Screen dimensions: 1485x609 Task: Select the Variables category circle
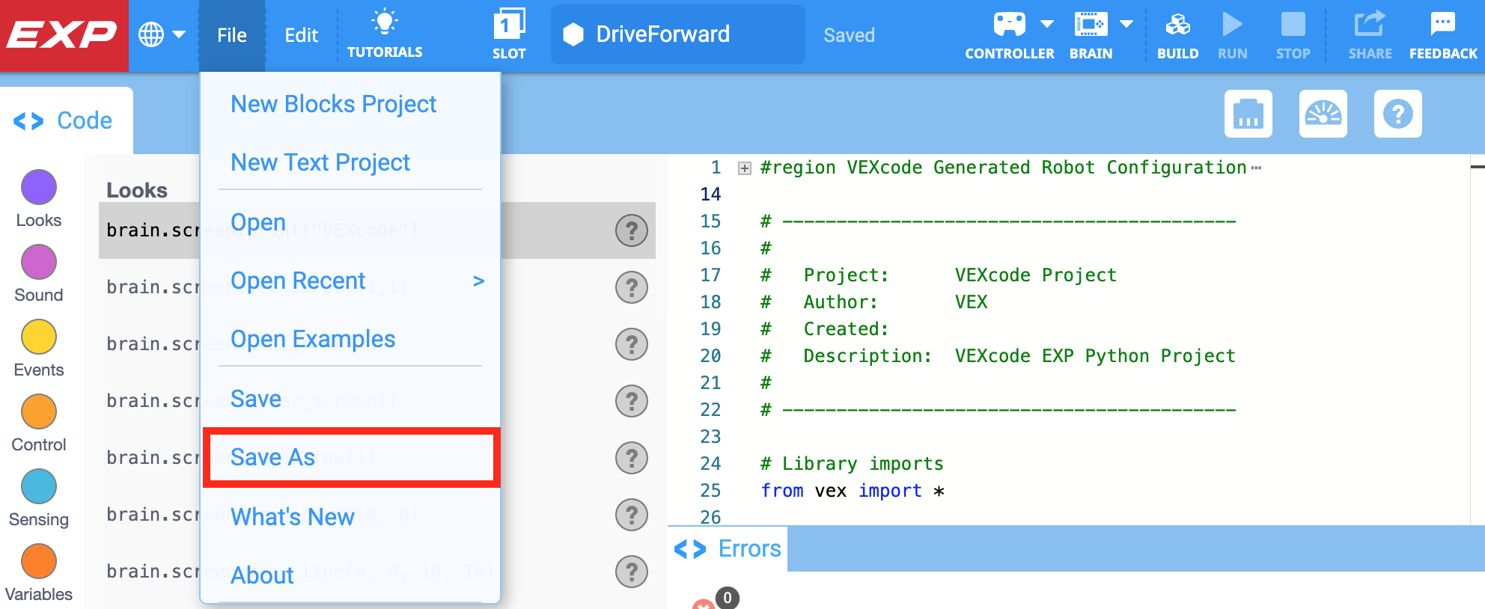(x=39, y=561)
